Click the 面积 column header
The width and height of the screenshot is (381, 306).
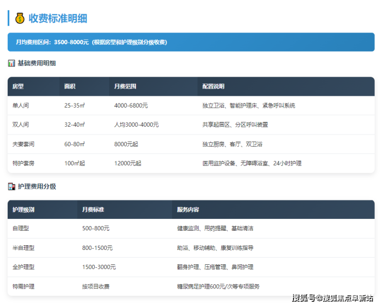pos(70,87)
